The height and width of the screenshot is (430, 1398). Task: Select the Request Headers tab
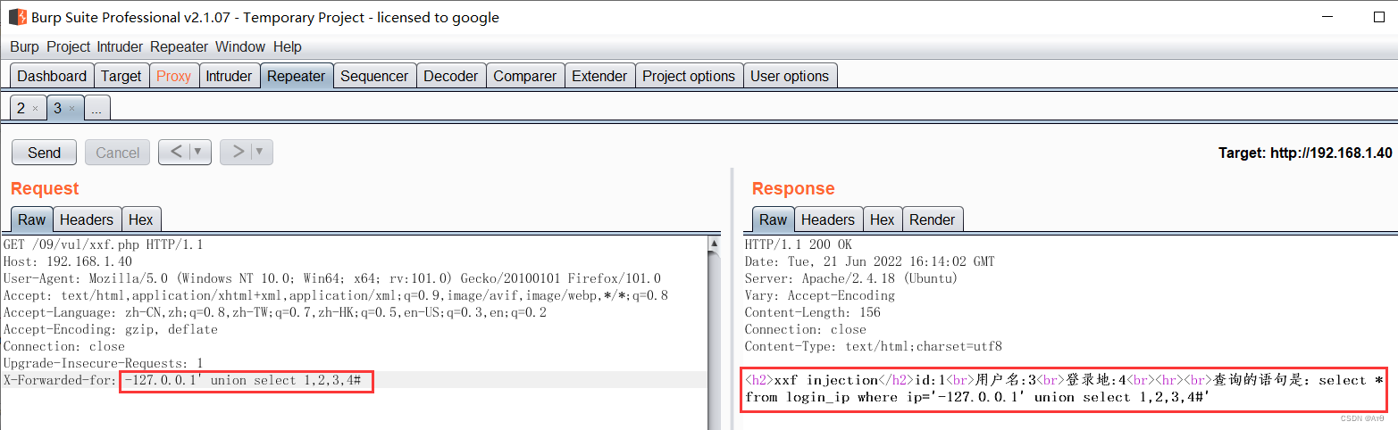[87, 219]
